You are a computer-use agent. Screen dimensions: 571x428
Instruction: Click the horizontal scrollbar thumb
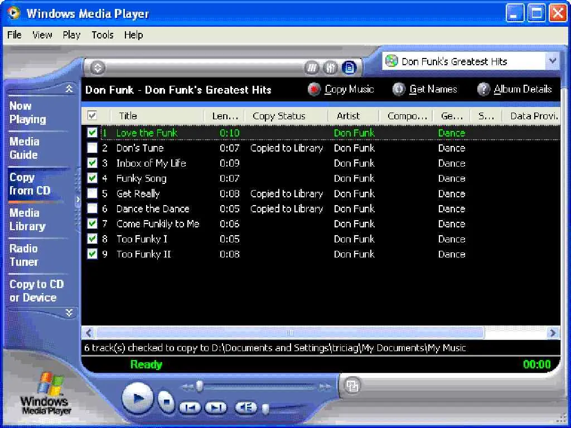coord(290,333)
